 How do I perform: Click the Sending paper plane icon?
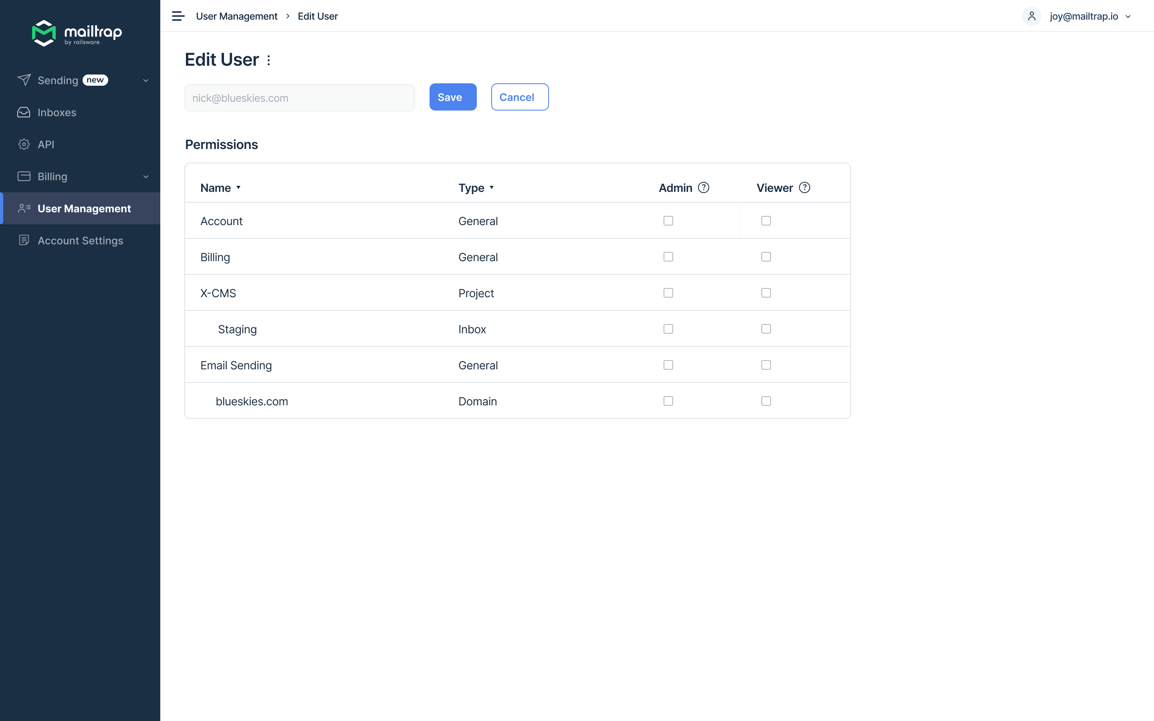[24, 80]
